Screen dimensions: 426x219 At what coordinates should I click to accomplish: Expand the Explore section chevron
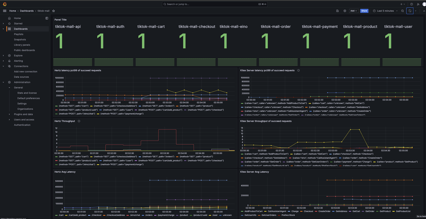[x=3, y=55]
